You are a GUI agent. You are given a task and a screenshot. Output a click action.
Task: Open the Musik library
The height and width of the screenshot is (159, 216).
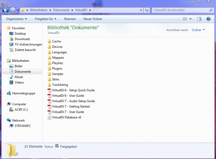[19, 77]
